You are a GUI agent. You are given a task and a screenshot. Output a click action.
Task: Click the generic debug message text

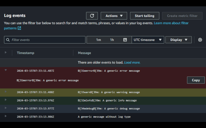point(109,108)
